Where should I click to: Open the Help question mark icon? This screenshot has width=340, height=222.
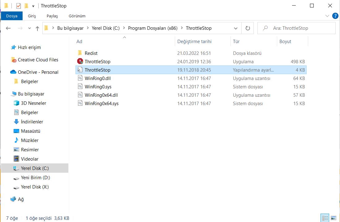click(335, 16)
